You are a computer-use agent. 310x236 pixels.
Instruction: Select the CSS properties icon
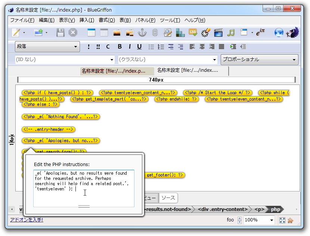tap(193, 33)
